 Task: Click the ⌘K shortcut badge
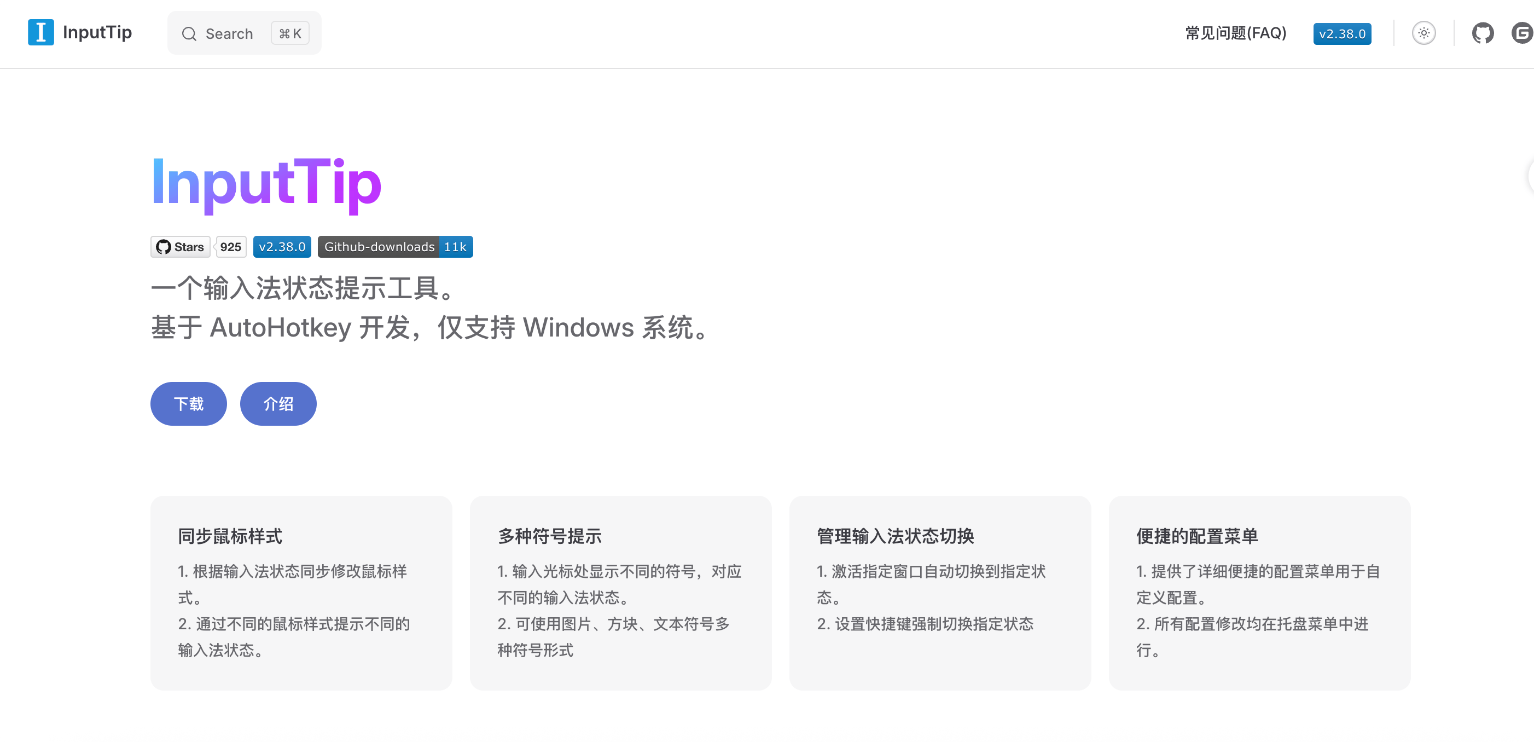[x=290, y=33]
